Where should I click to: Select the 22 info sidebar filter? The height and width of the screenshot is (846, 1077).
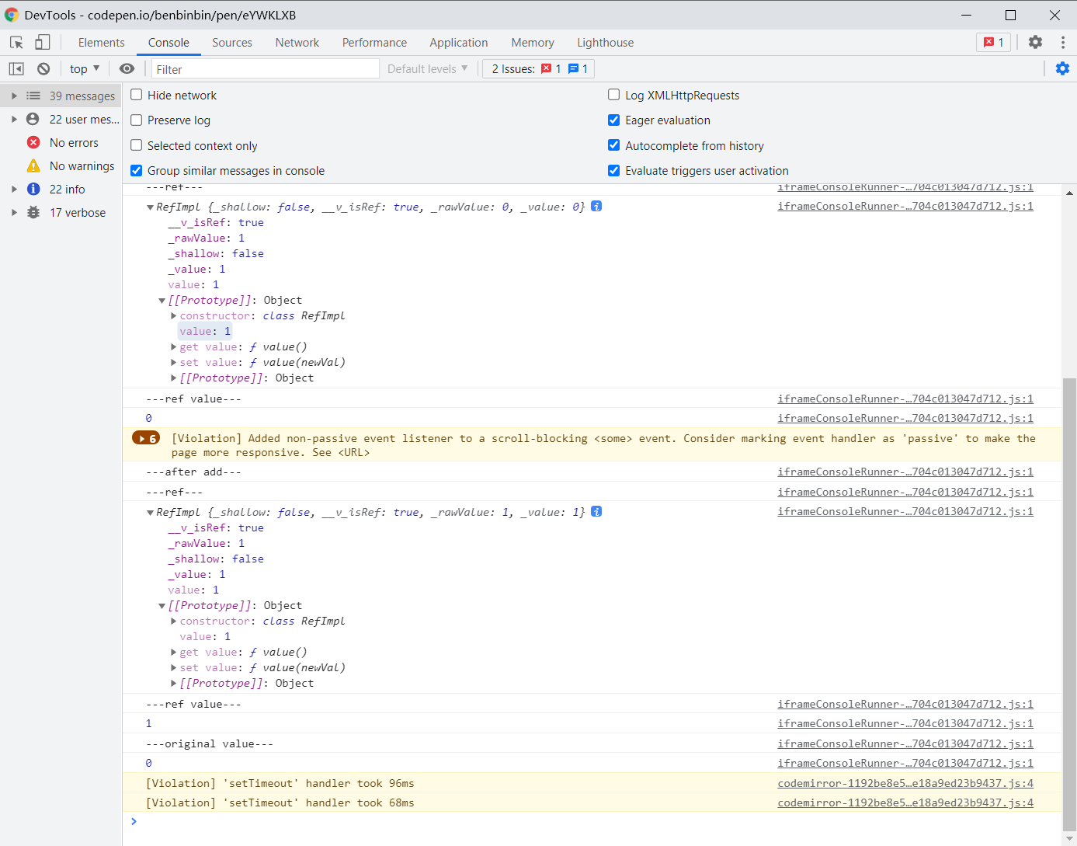[61, 190]
